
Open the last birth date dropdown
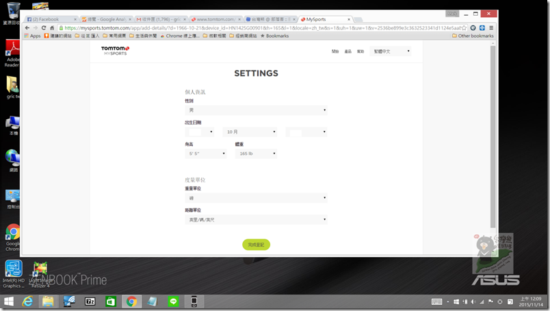pos(306,132)
